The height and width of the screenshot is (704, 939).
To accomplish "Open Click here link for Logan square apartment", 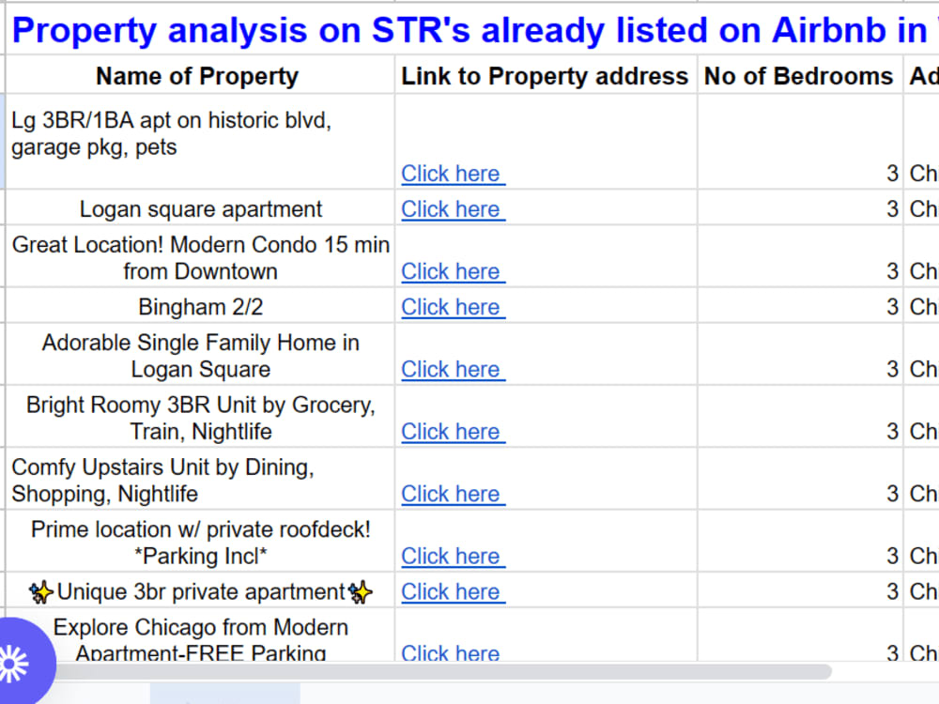I will coord(453,209).
